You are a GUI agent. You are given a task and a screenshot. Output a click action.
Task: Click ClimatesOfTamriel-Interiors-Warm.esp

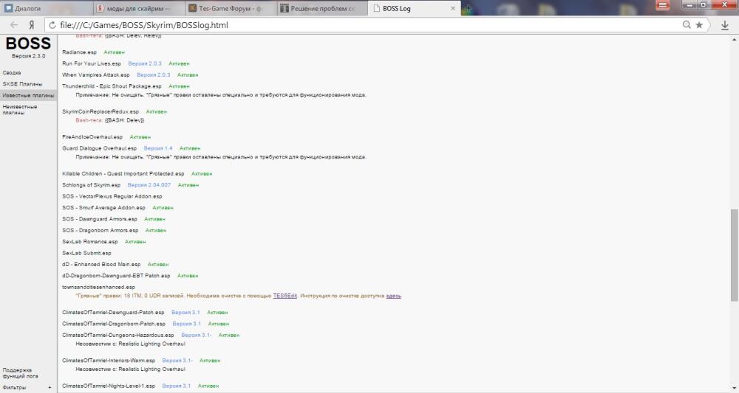tap(109, 361)
